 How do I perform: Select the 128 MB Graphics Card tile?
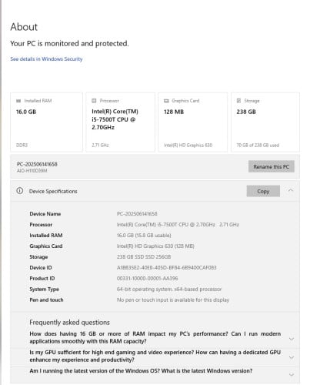(x=192, y=122)
